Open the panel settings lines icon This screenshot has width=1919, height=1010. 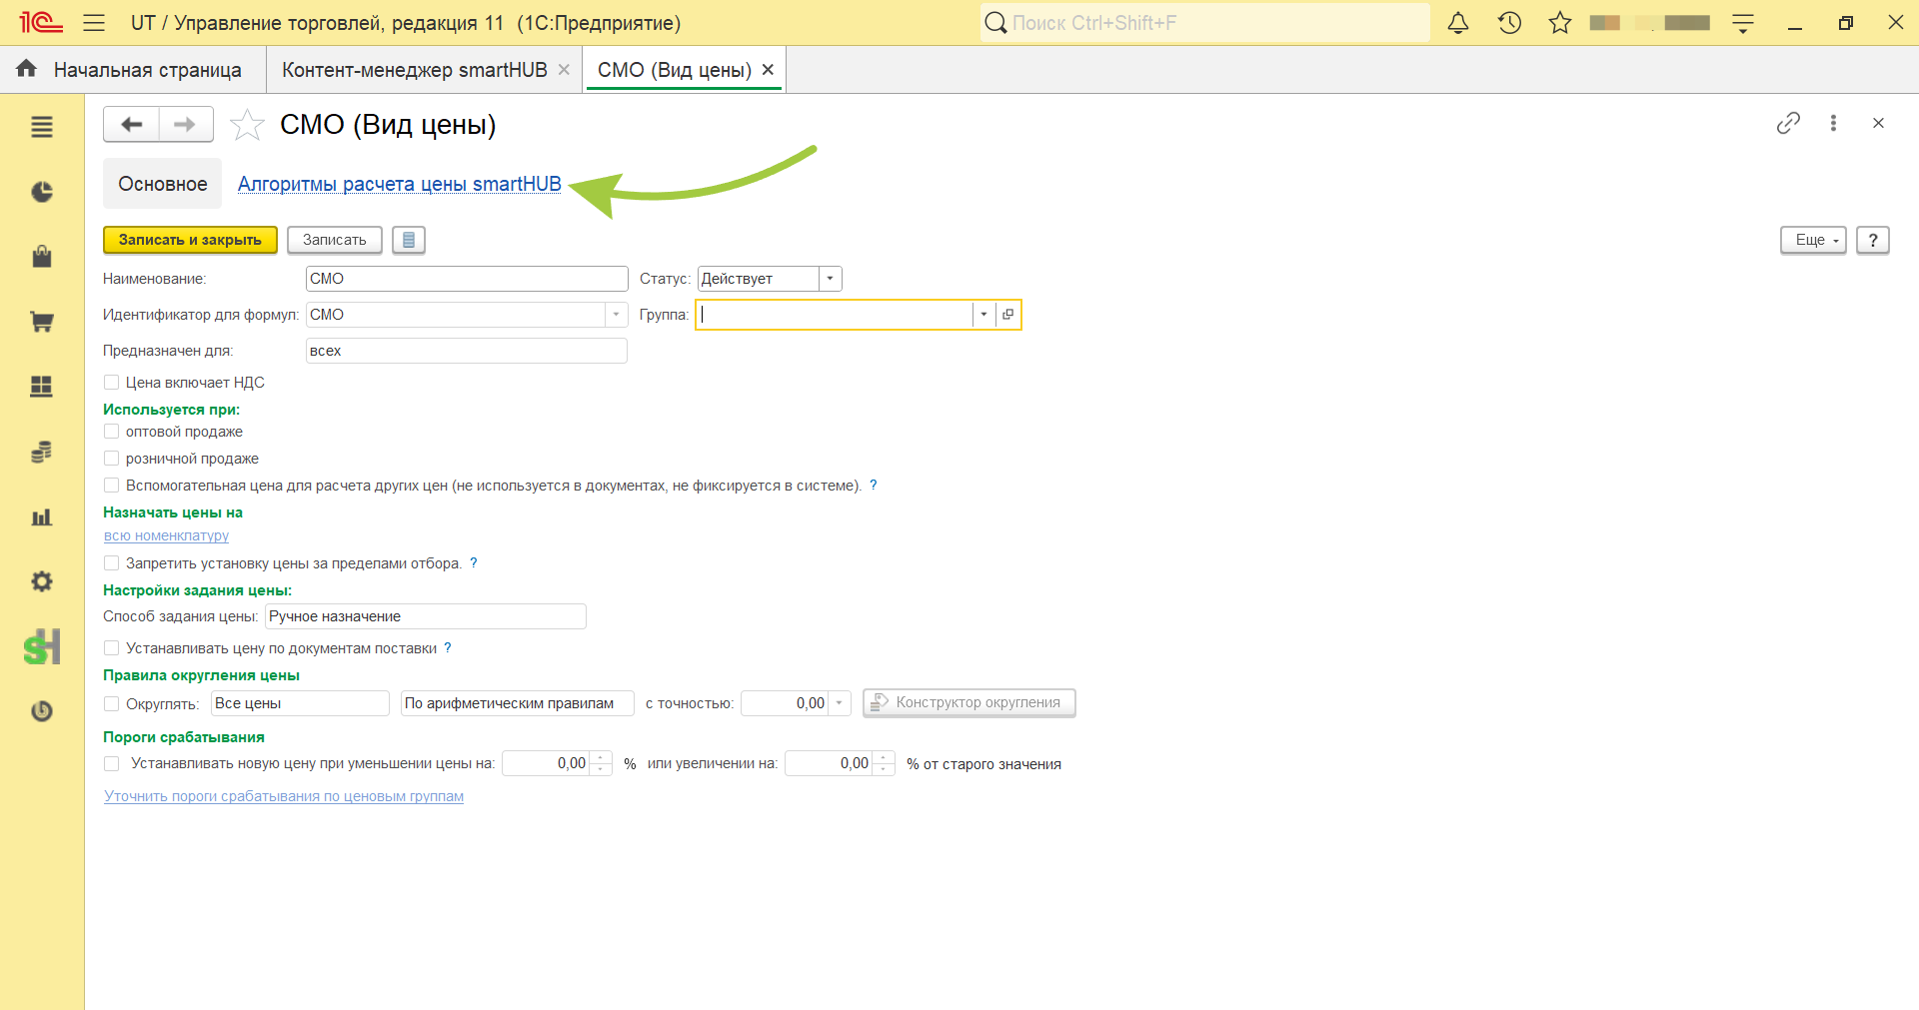click(1743, 22)
